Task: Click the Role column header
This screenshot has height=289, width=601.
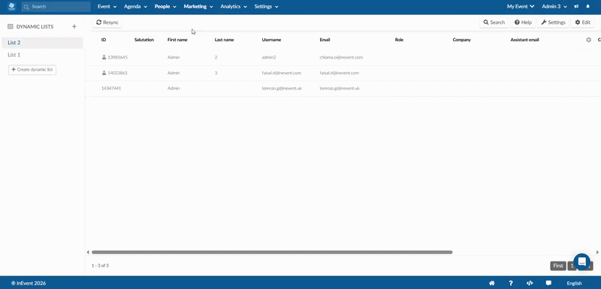Action: (x=399, y=40)
